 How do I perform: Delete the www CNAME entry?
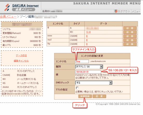[x=130, y=36]
